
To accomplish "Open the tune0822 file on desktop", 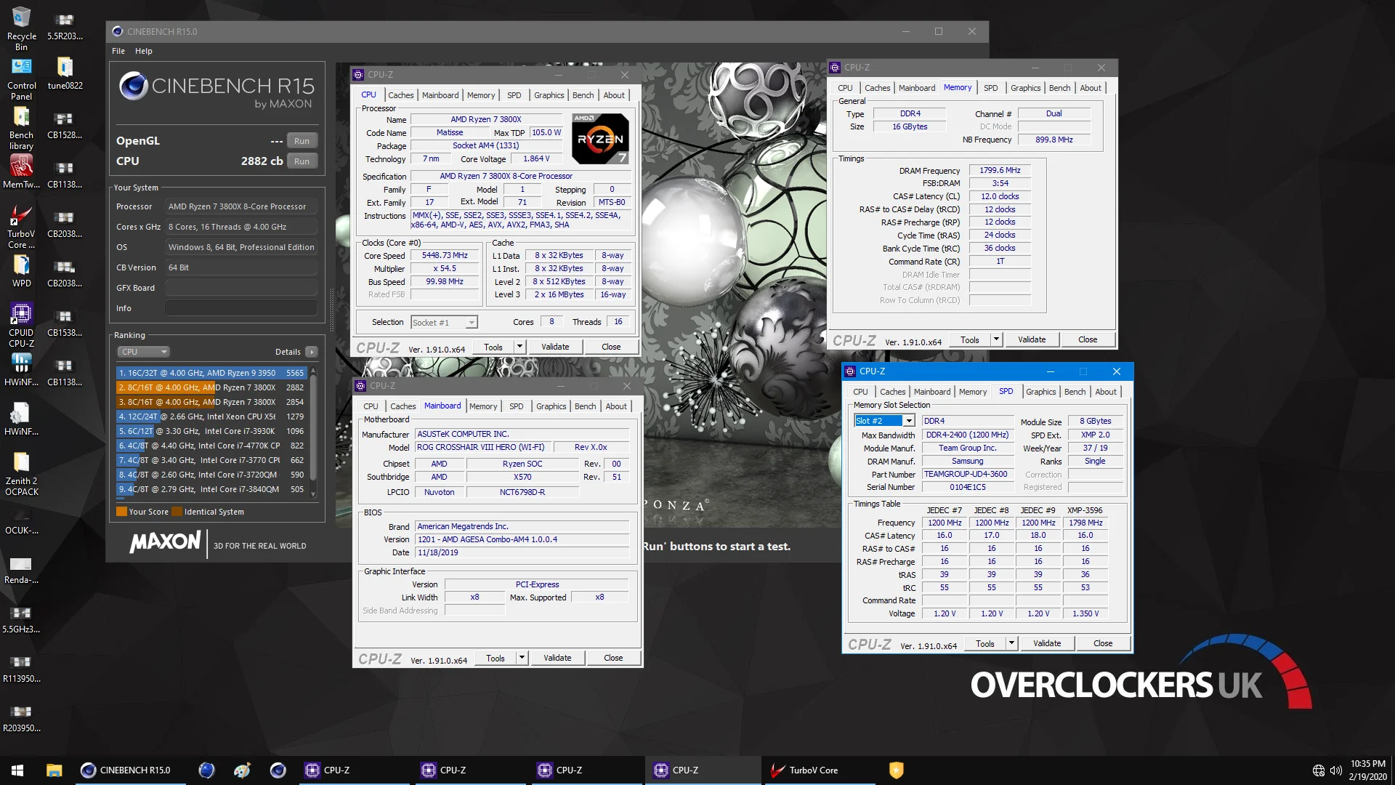I will (65, 73).
